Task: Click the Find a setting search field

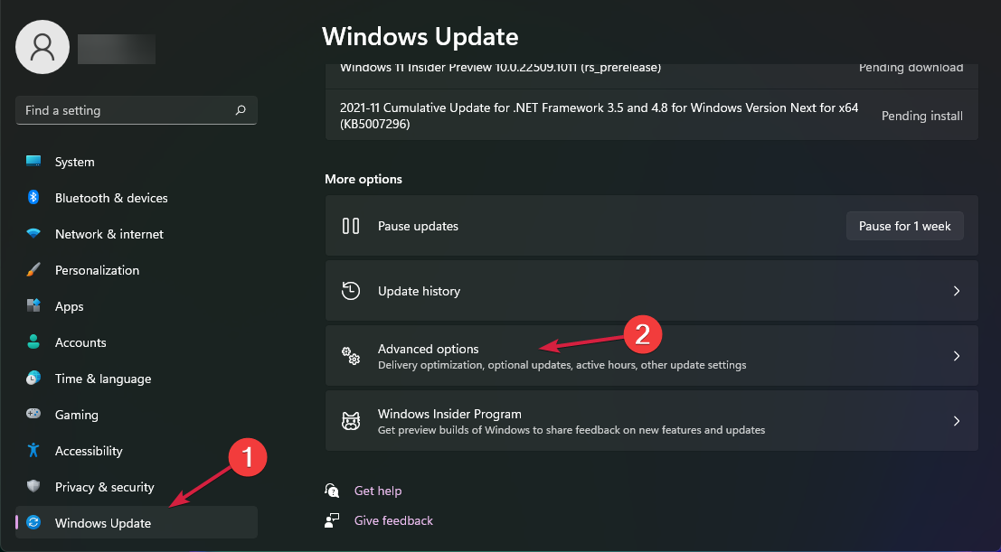Action: 136,109
